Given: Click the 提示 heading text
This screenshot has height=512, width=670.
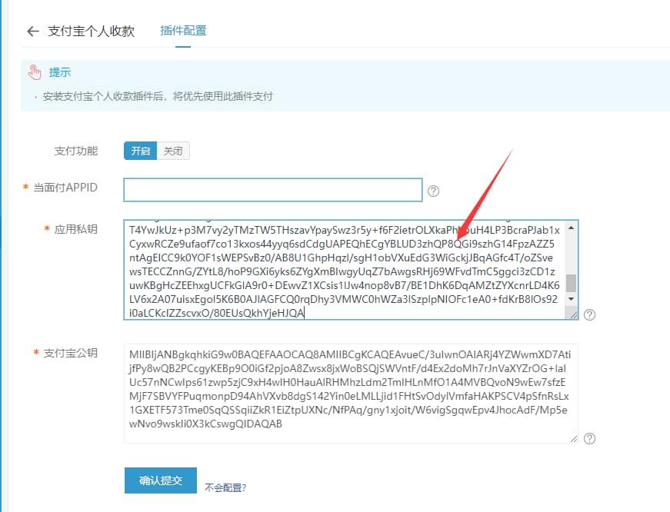Looking at the screenshot, I should 60,72.
